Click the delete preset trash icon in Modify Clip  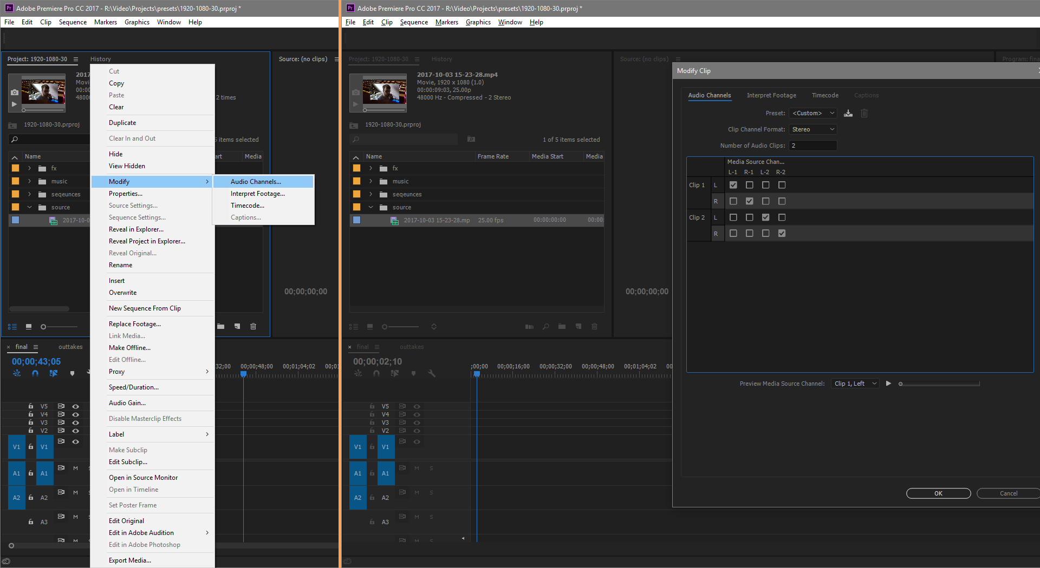[x=864, y=113]
